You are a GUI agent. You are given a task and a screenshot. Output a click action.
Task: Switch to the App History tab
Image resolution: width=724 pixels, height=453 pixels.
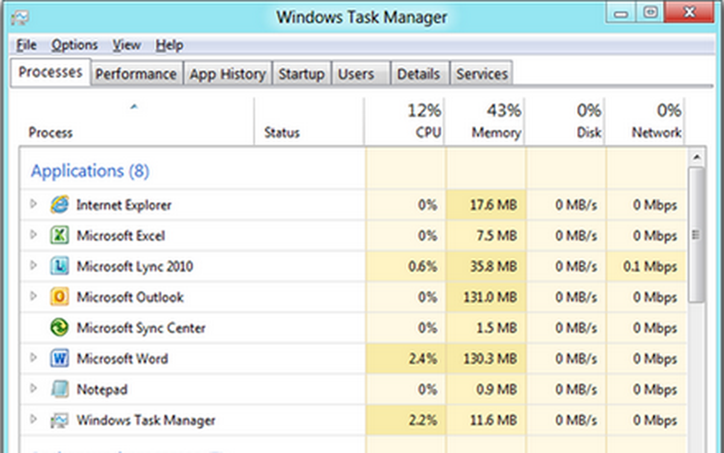(x=227, y=74)
